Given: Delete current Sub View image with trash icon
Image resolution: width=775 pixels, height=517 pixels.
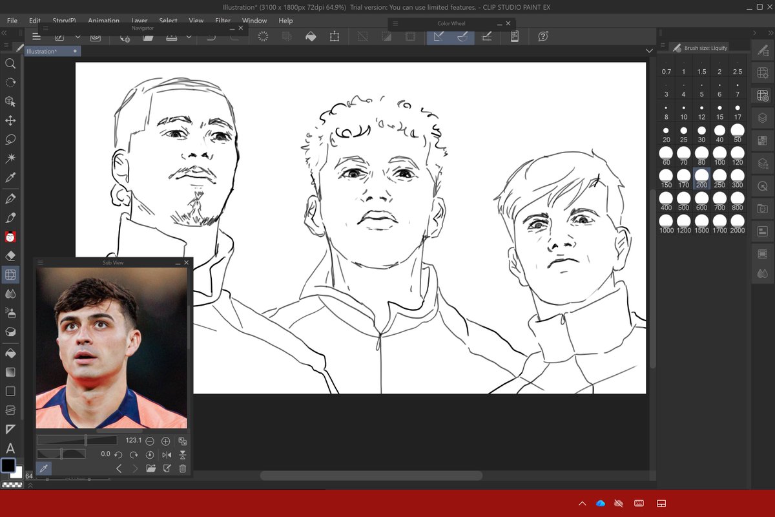Looking at the screenshot, I should 183,469.
